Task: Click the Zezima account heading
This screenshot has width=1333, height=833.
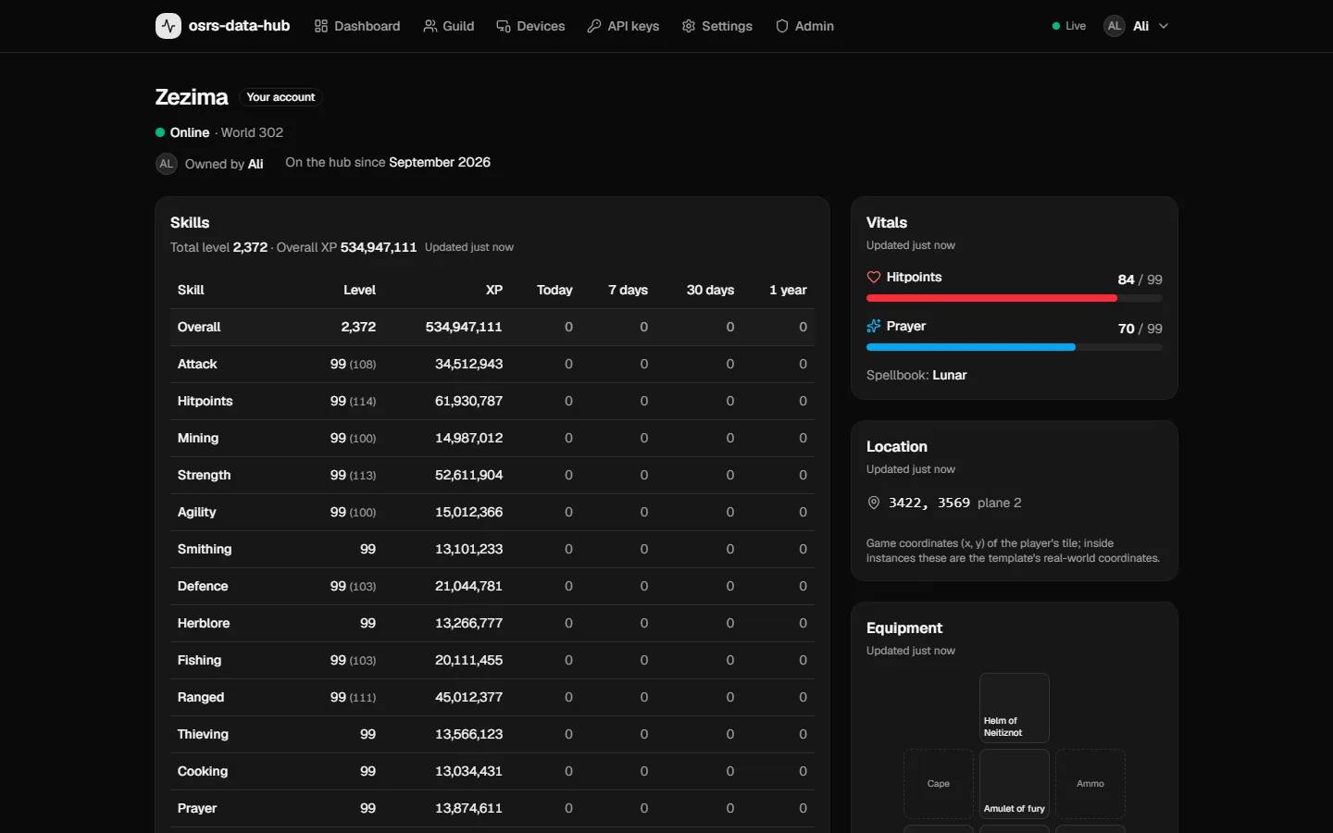Action: pos(192,97)
